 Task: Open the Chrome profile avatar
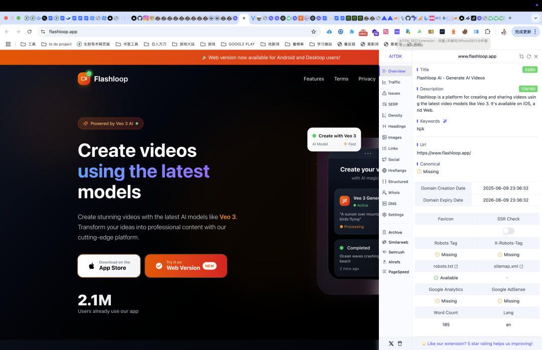pyautogui.click(x=504, y=32)
